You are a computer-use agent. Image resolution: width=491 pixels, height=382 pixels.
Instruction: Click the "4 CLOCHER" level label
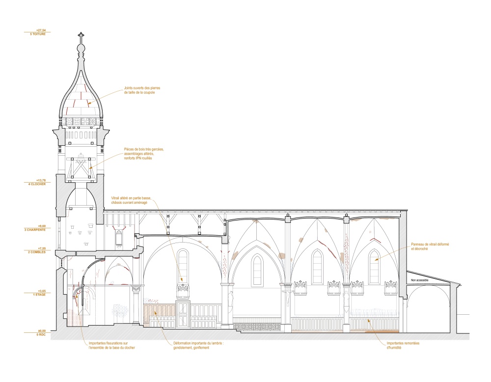point(37,184)
